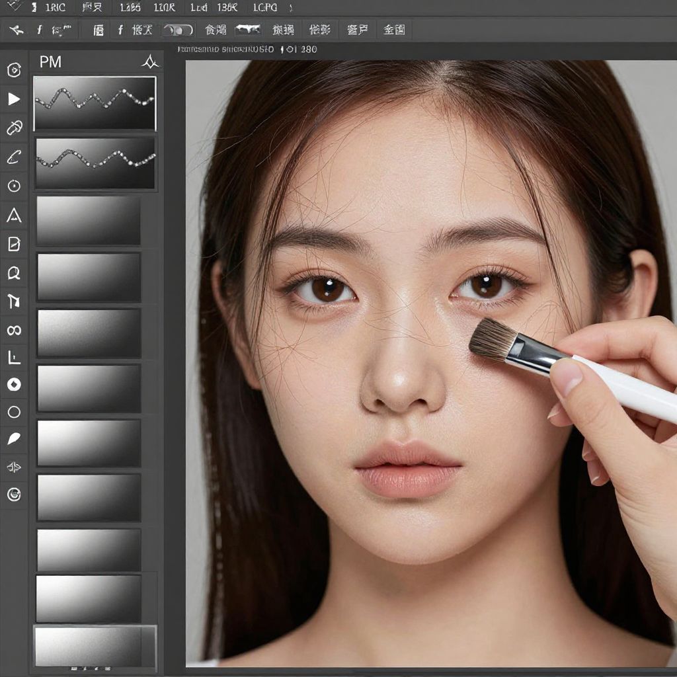Click the airplane-like icon at options bar start
Image resolution: width=677 pixels, height=677 pixels.
17,30
